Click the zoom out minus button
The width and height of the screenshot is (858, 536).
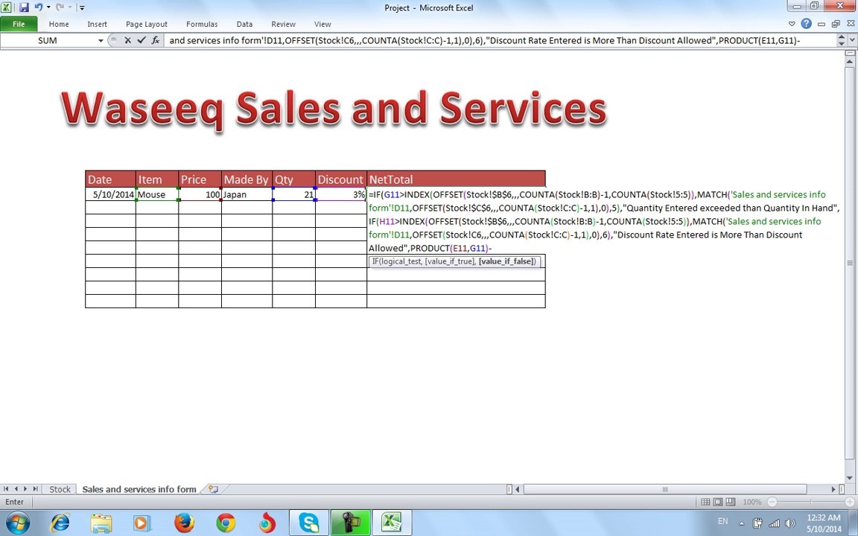point(772,502)
